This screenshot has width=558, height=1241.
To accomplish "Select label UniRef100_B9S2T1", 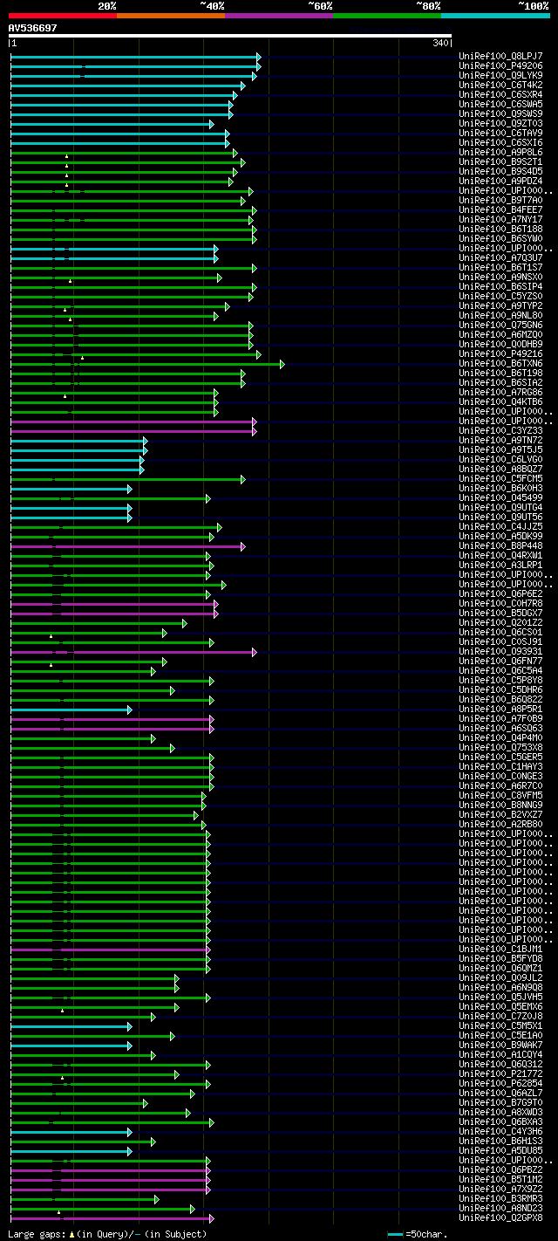I will click(x=501, y=161).
